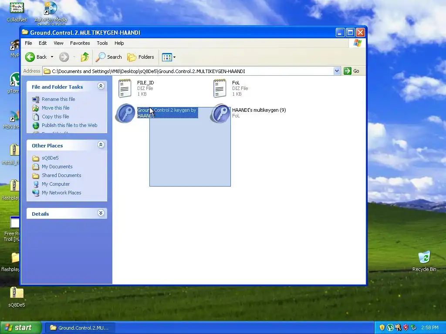Click Copy this file link
Image resolution: width=446 pixels, height=334 pixels.
click(x=55, y=117)
